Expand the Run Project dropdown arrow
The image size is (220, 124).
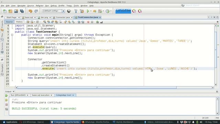click(91, 11)
